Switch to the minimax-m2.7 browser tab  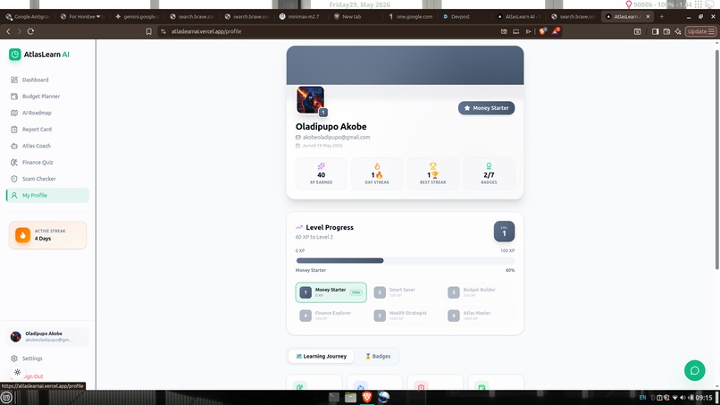(x=303, y=17)
